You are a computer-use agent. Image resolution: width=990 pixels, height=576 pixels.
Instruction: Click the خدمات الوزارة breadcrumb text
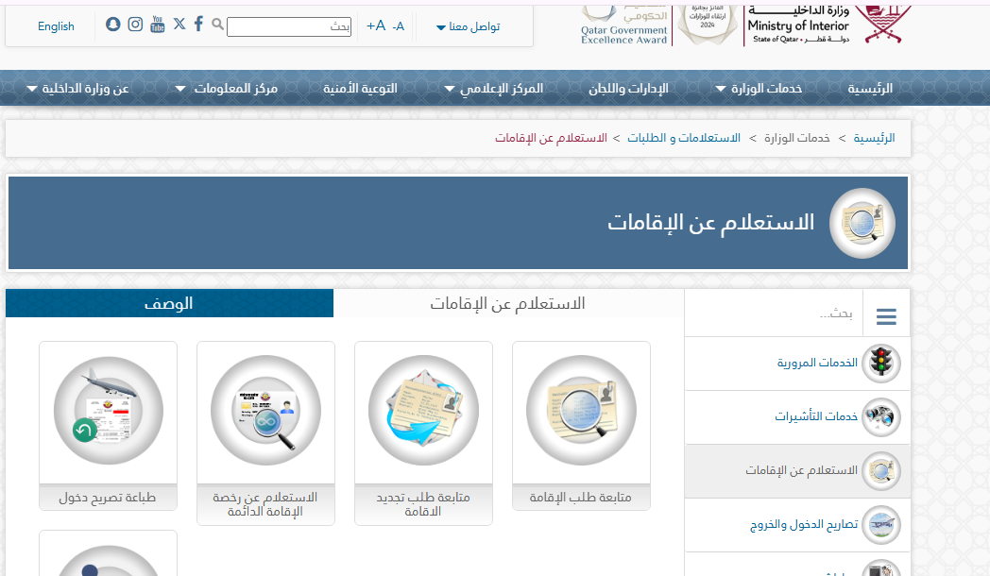click(796, 138)
